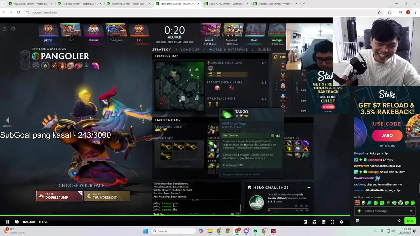Viewport: 420px width, 236px height.
Task: Bookmark this page with star icon
Action: [x=379, y=12]
